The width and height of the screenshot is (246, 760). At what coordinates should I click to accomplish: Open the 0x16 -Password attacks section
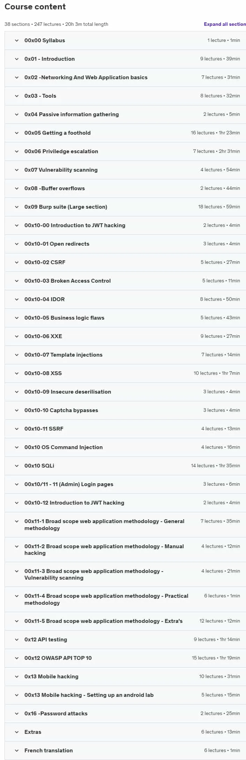tap(125, 714)
